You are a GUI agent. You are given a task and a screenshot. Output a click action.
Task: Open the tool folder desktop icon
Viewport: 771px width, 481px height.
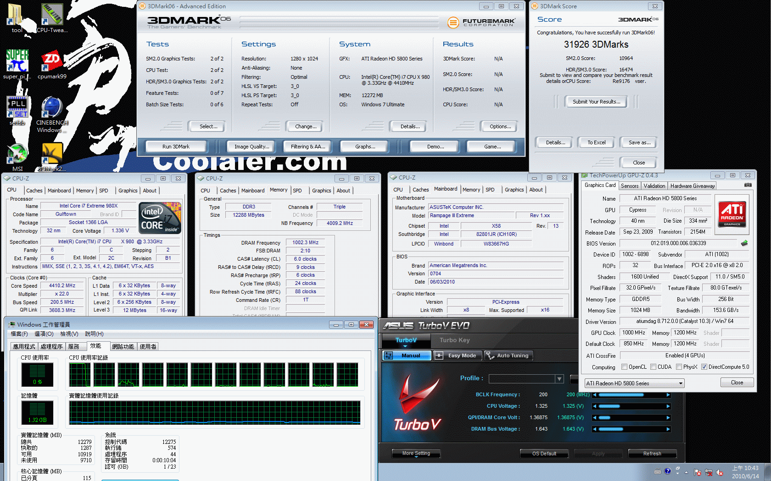(16, 18)
